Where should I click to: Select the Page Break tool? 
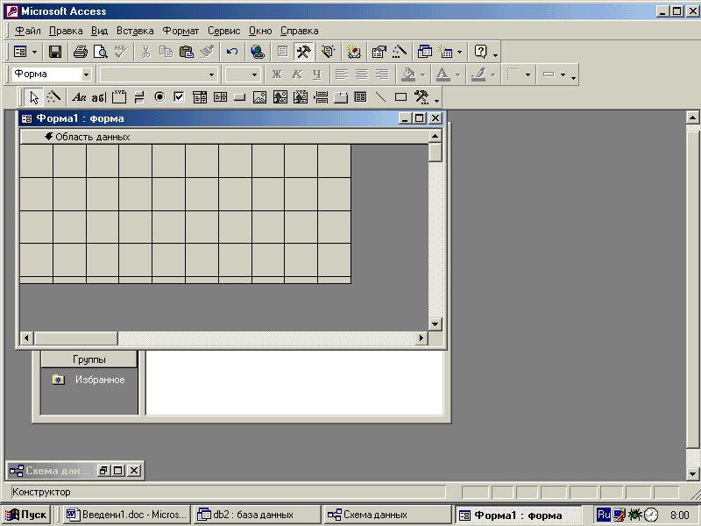click(321, 97)
